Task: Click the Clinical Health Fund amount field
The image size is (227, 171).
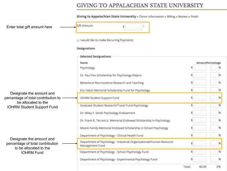Action: pyautogui.click(x=200, y=136)
